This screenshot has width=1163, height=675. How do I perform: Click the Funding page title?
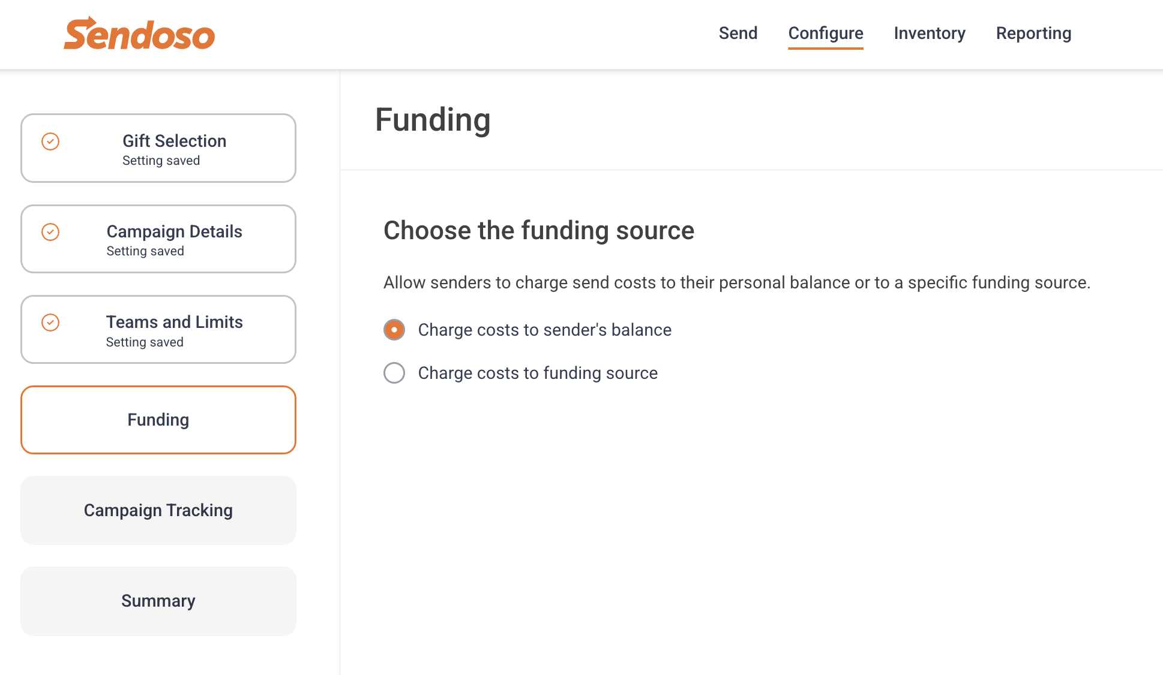[433, 120]
